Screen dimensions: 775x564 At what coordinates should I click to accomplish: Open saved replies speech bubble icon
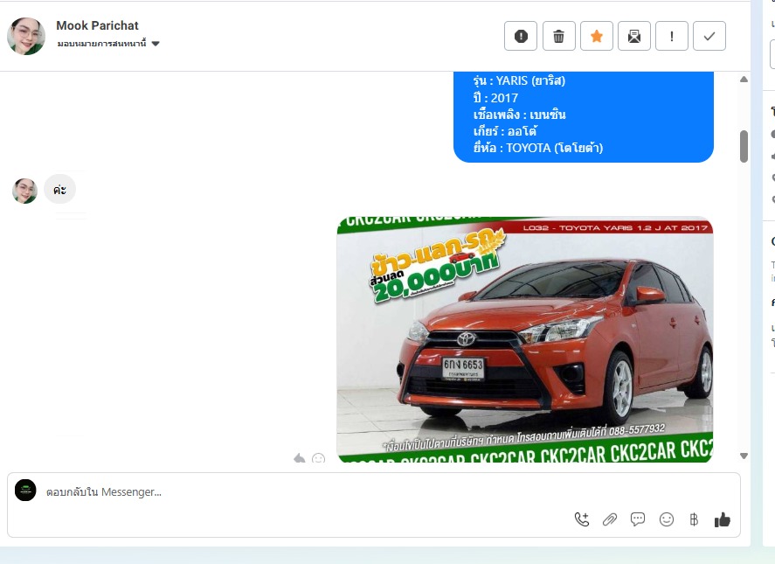[638, 519]
